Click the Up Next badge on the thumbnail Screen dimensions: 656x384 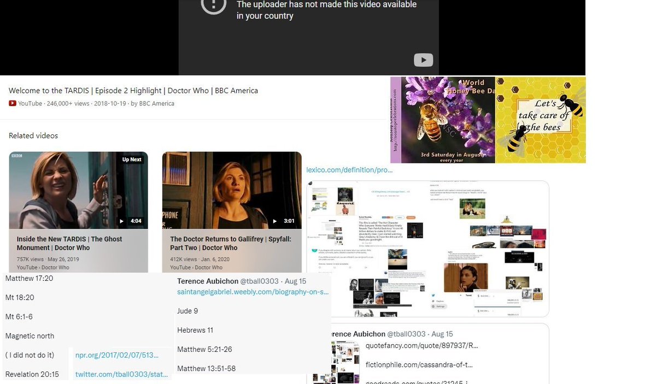(x=132, y=159)
